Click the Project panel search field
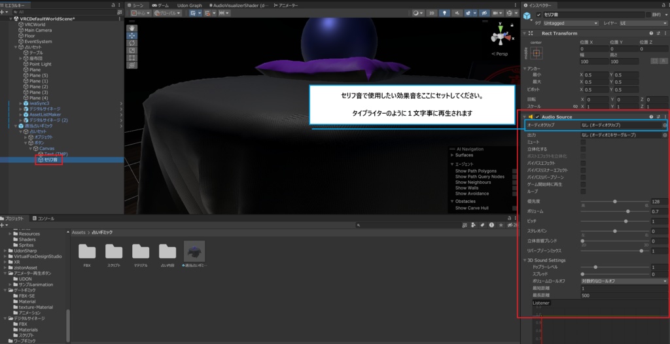The height and width of the screenshot is (344, 670). coord(408,225)
